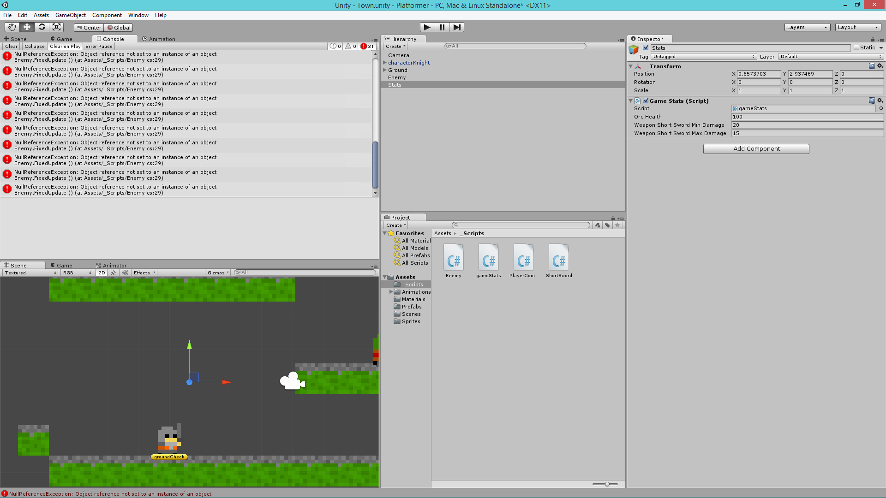Select the Rotate tool
886x498 pixels.
[x=42, y=27]
